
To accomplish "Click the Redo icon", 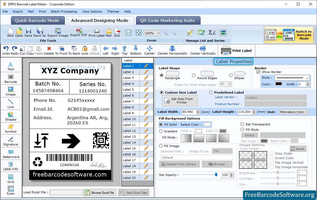I will [x=14, y=51].
